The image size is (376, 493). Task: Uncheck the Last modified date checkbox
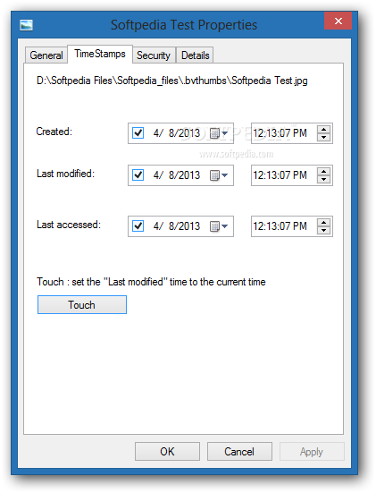[138, 174]
